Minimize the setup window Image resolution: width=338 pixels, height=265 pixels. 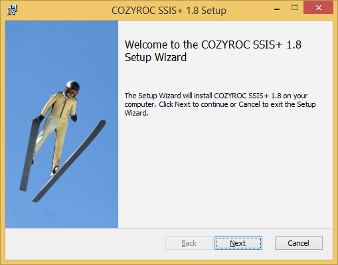tap(277, 9)
